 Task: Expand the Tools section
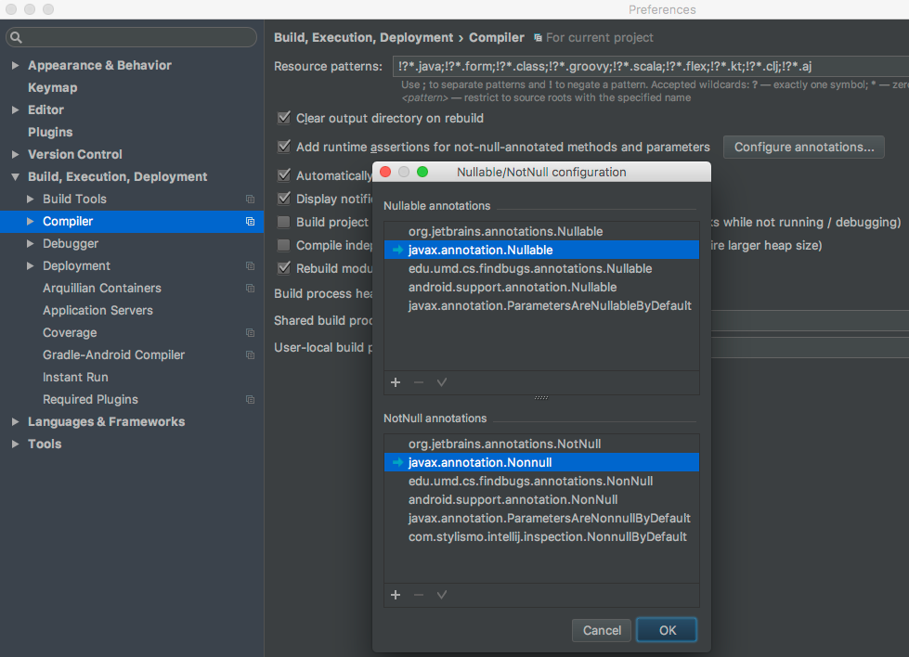coord(16,444)
